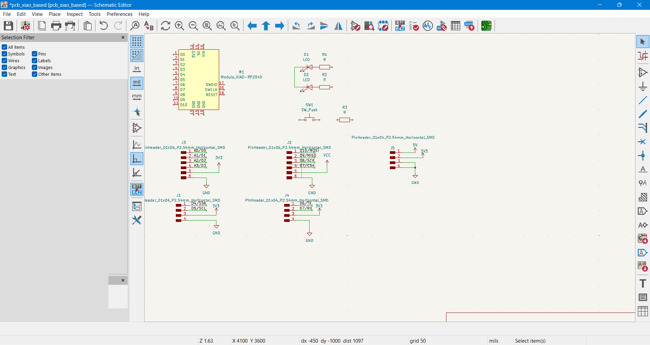This screenshot has width=650, height=345.
Task: Toggle Images selection filter
Action: pyautogui.click(x=35, y=67)
